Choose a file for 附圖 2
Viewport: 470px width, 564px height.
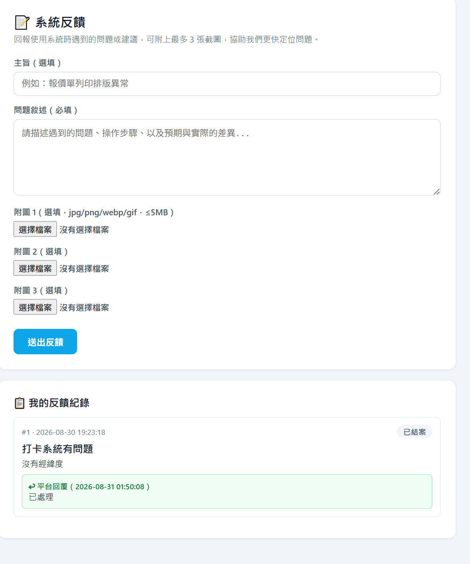tap(35, 268)
